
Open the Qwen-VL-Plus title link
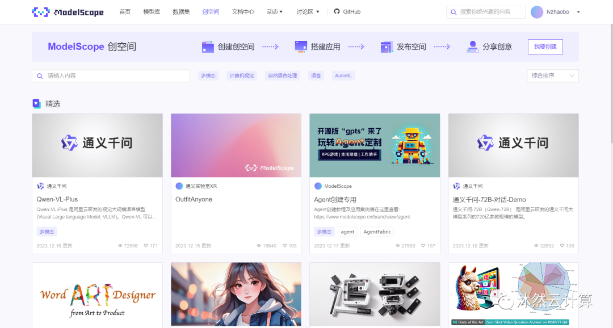pyautogui.click(x=57, y=199)
